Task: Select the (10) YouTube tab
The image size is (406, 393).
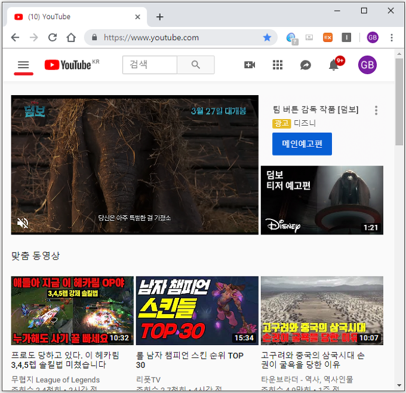Action: [77, 17]
